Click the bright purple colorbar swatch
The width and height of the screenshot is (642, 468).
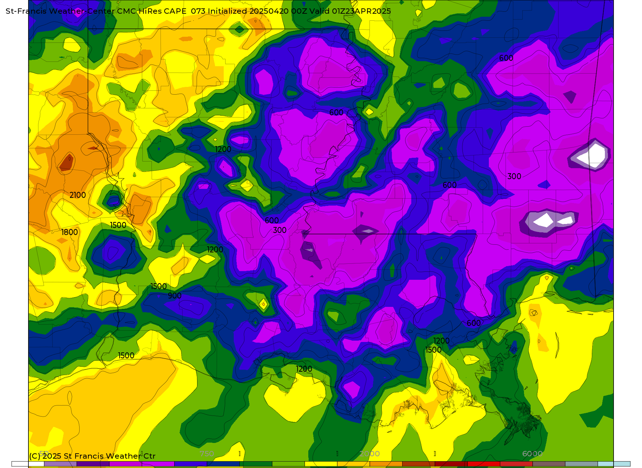click(x=158, y=464)
